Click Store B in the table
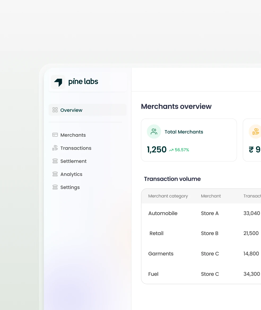The image size is (261, 310). (210, 233)
